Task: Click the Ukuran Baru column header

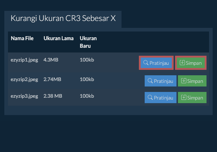Action: point(88,42)
